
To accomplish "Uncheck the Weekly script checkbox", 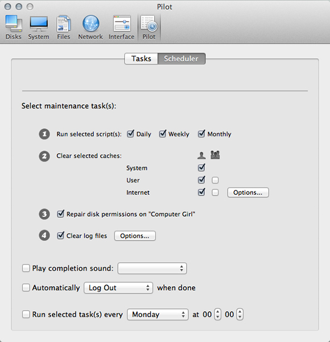I will (163, 134).
